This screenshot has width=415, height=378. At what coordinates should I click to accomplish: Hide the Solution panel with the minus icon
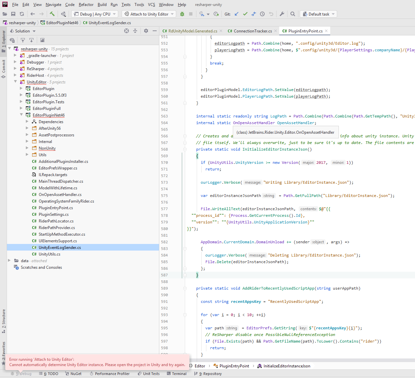point(155,31)
